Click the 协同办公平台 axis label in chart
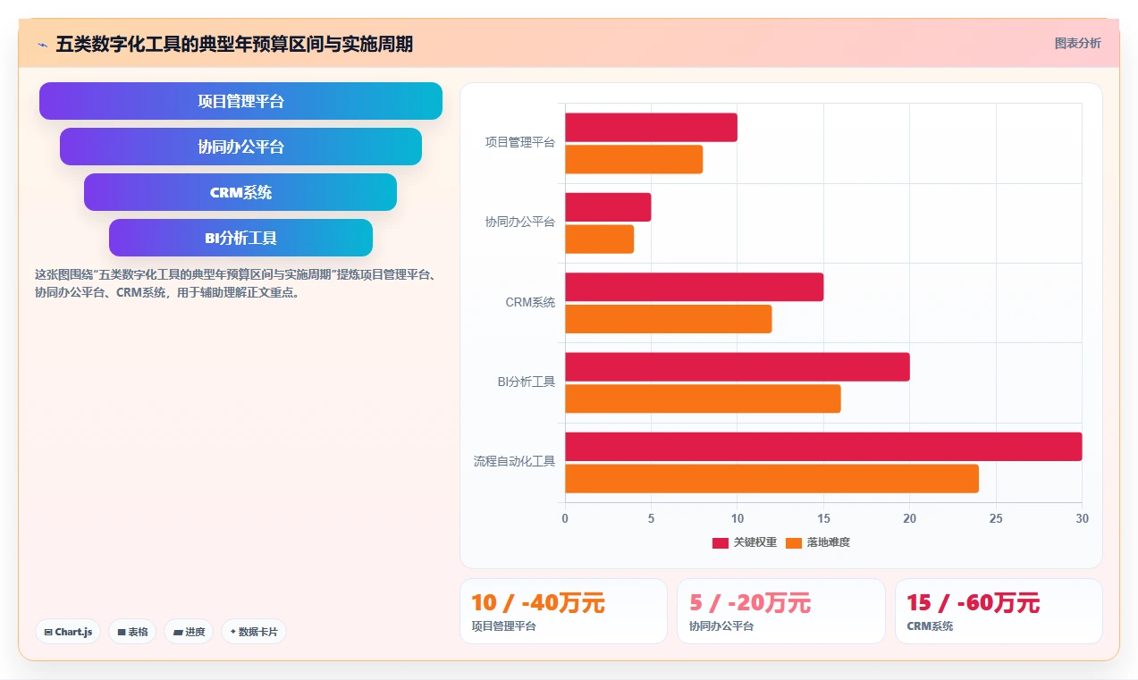Screen dimensions: 1138x680 point(520,222)
